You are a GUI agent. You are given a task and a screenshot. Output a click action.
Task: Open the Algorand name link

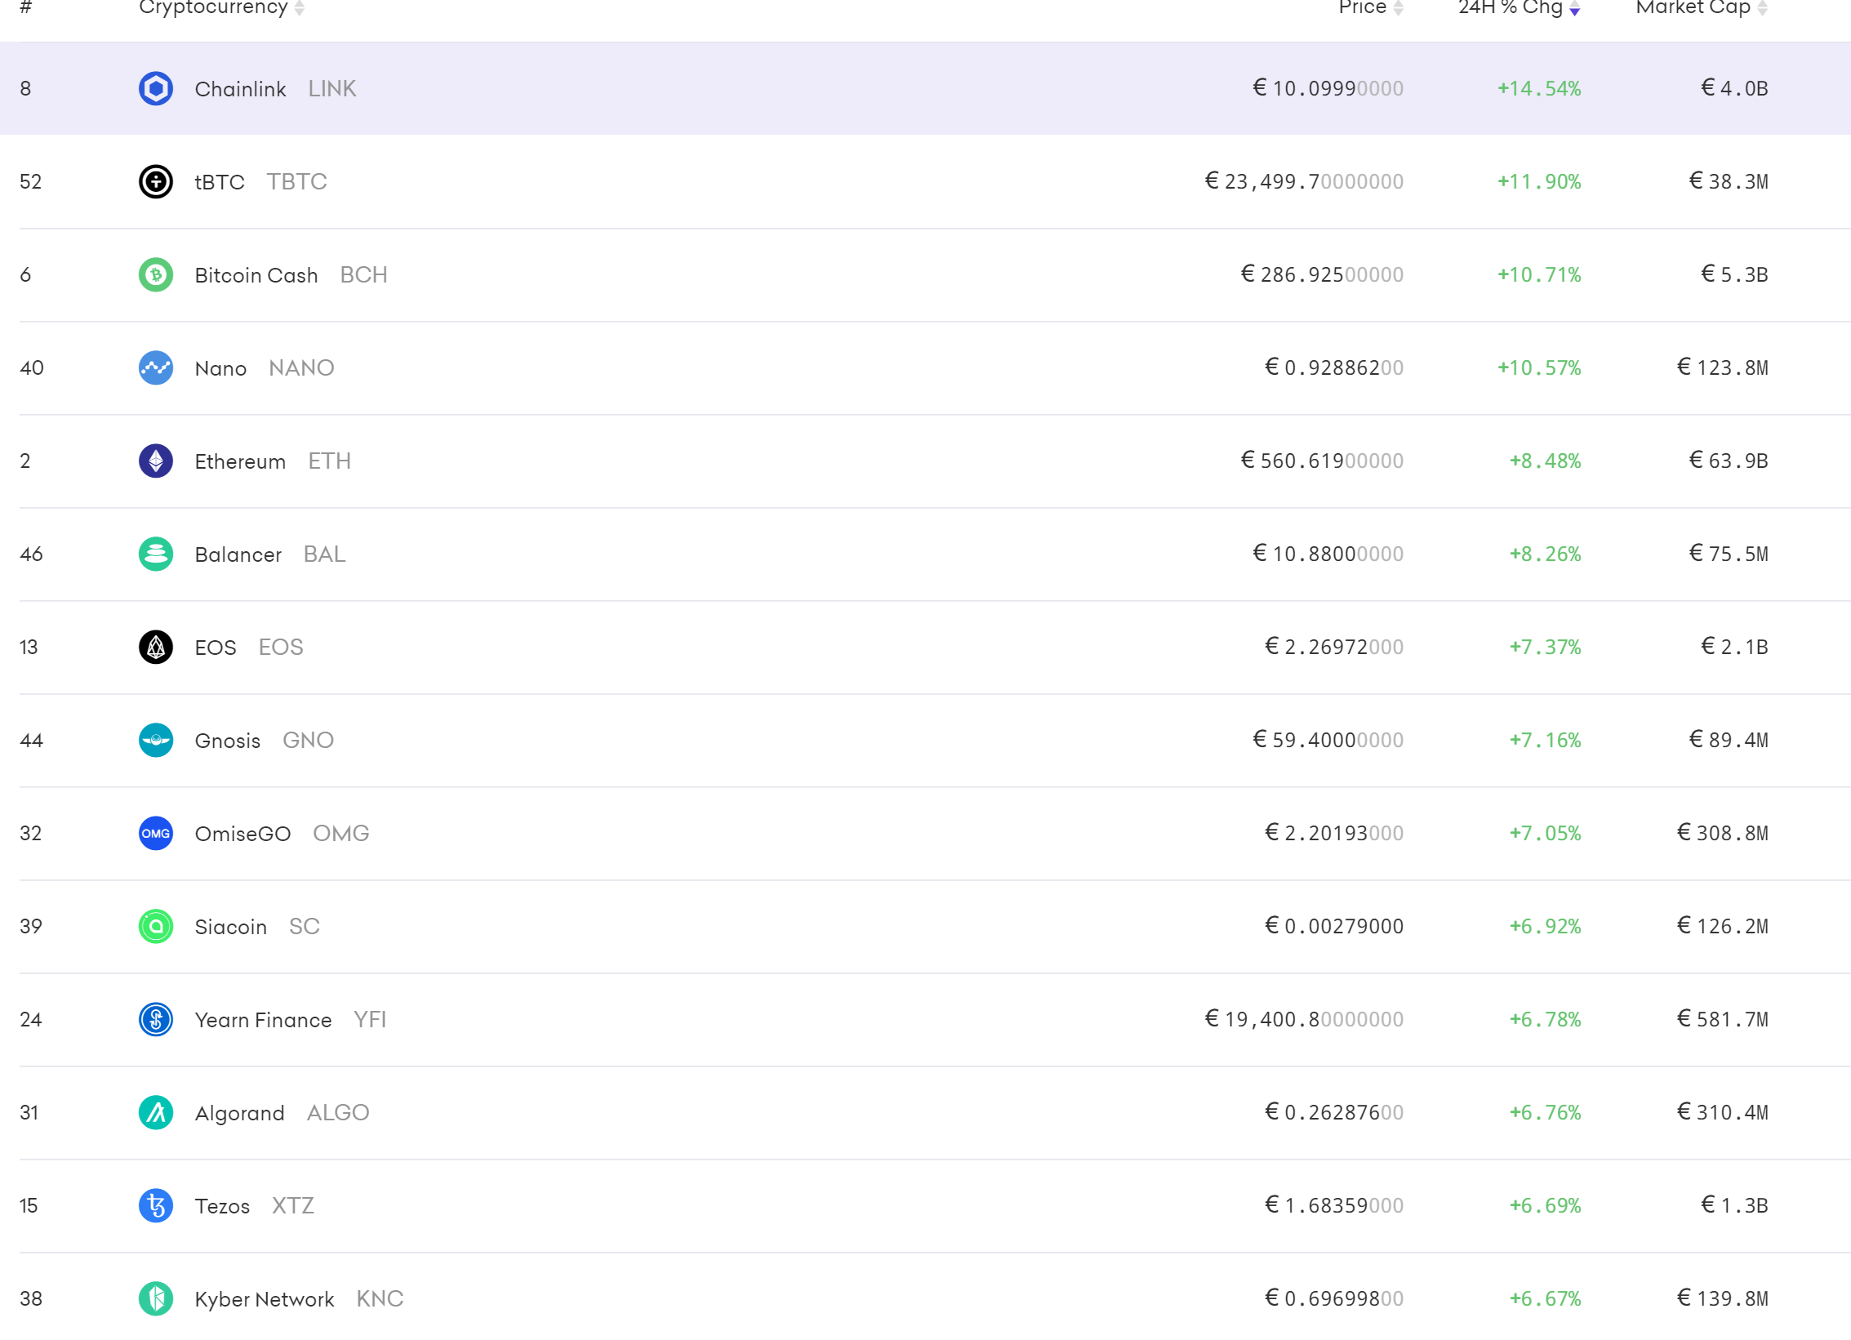(239, 1113)
